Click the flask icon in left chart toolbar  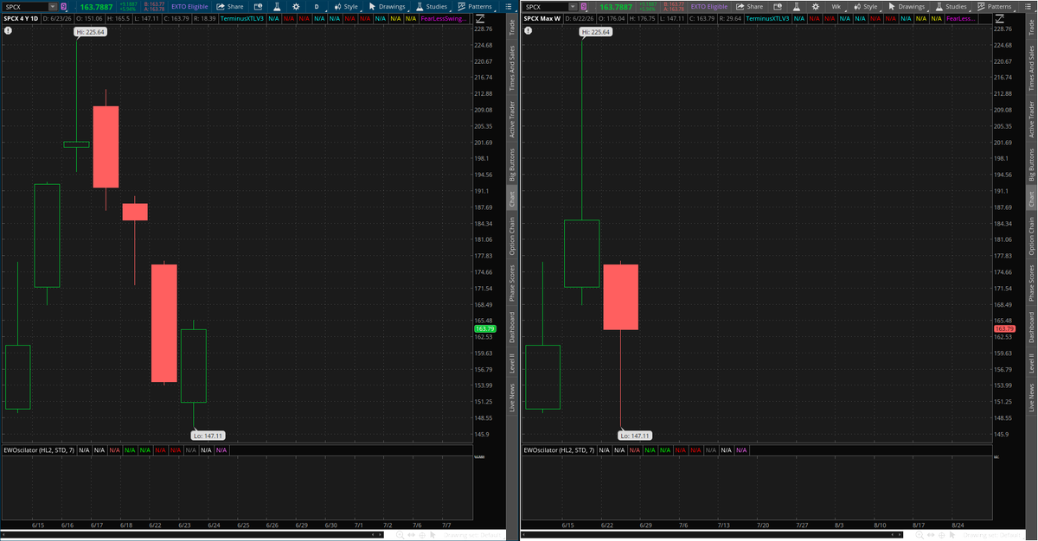coord(277,7)
